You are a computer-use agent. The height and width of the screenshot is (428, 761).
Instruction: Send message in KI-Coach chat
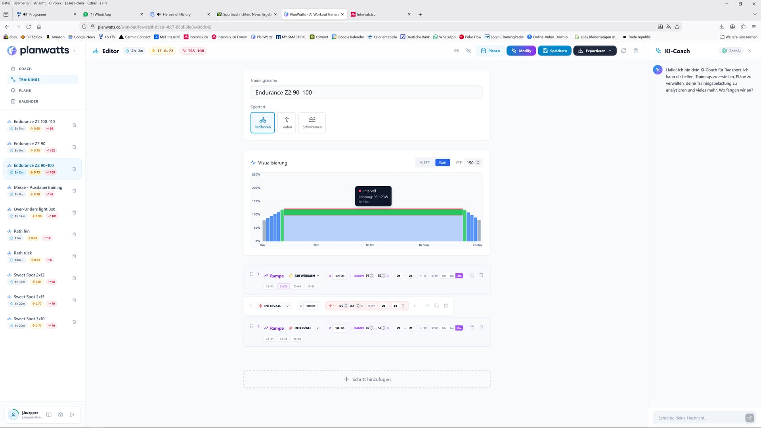click(x=750, y=418)
